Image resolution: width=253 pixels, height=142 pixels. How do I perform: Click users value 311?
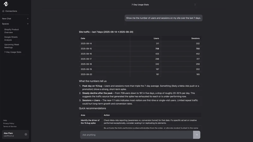tap(157, 44)
